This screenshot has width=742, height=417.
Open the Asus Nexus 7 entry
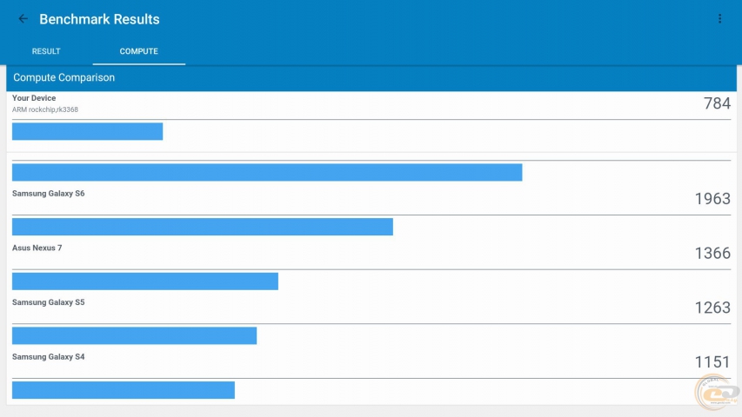point(37,248)
